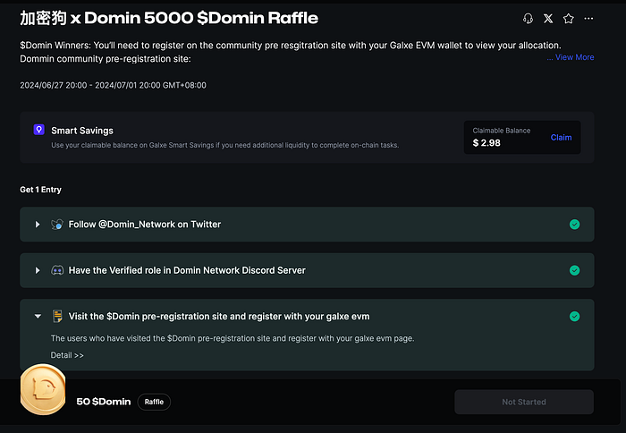Viewport: 626px width, 433px height.
Task: Click the Smart Savings purple icon
Action: pyautogui.click(x=38, y=130)
